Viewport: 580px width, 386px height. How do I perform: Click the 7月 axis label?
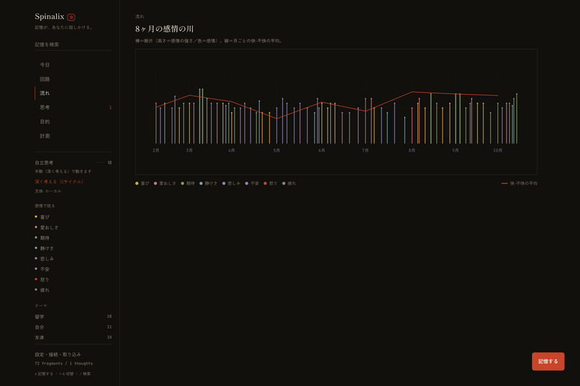tap(366, 150)
